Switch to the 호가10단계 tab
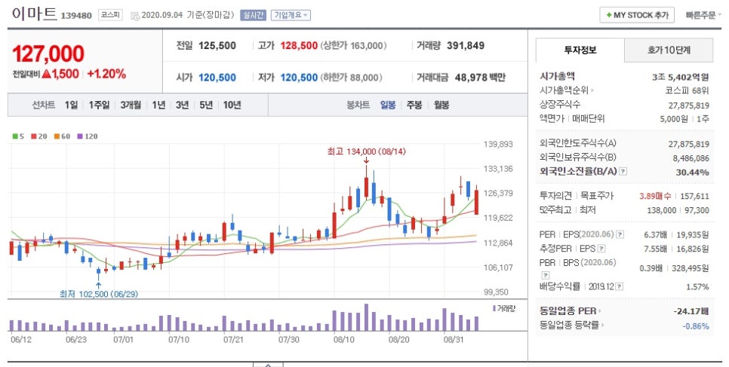The image size is (729, 367). point(669,50)
